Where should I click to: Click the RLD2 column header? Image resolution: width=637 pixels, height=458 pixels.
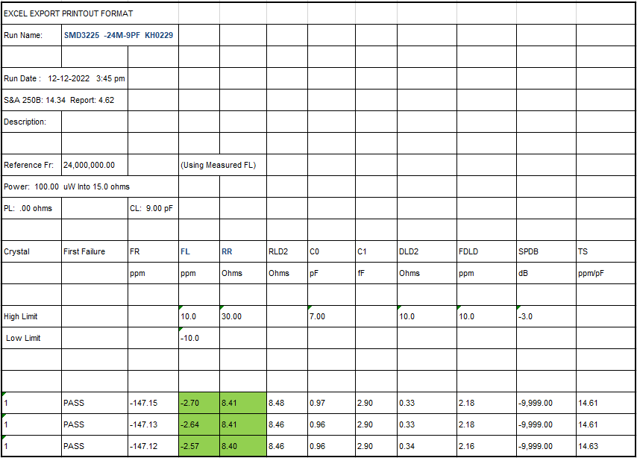click(278, 251)
